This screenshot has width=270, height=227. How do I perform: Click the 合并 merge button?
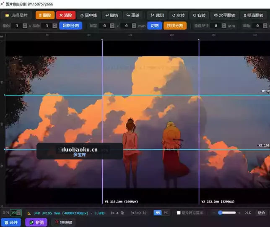pos(11,222)
